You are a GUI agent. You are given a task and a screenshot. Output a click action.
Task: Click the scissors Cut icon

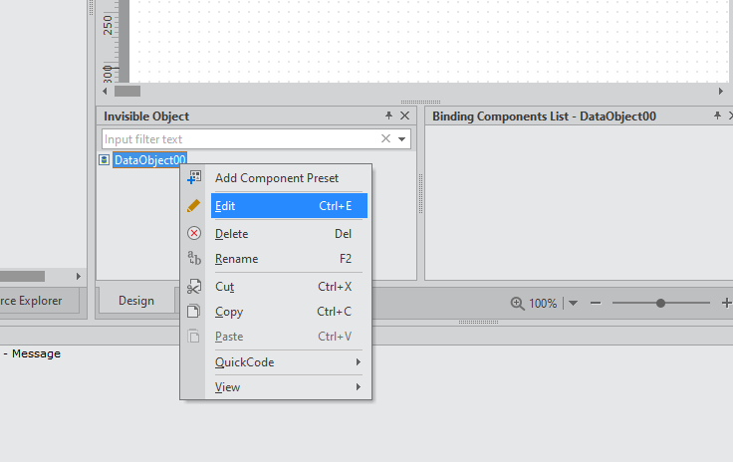pos(194,287)
